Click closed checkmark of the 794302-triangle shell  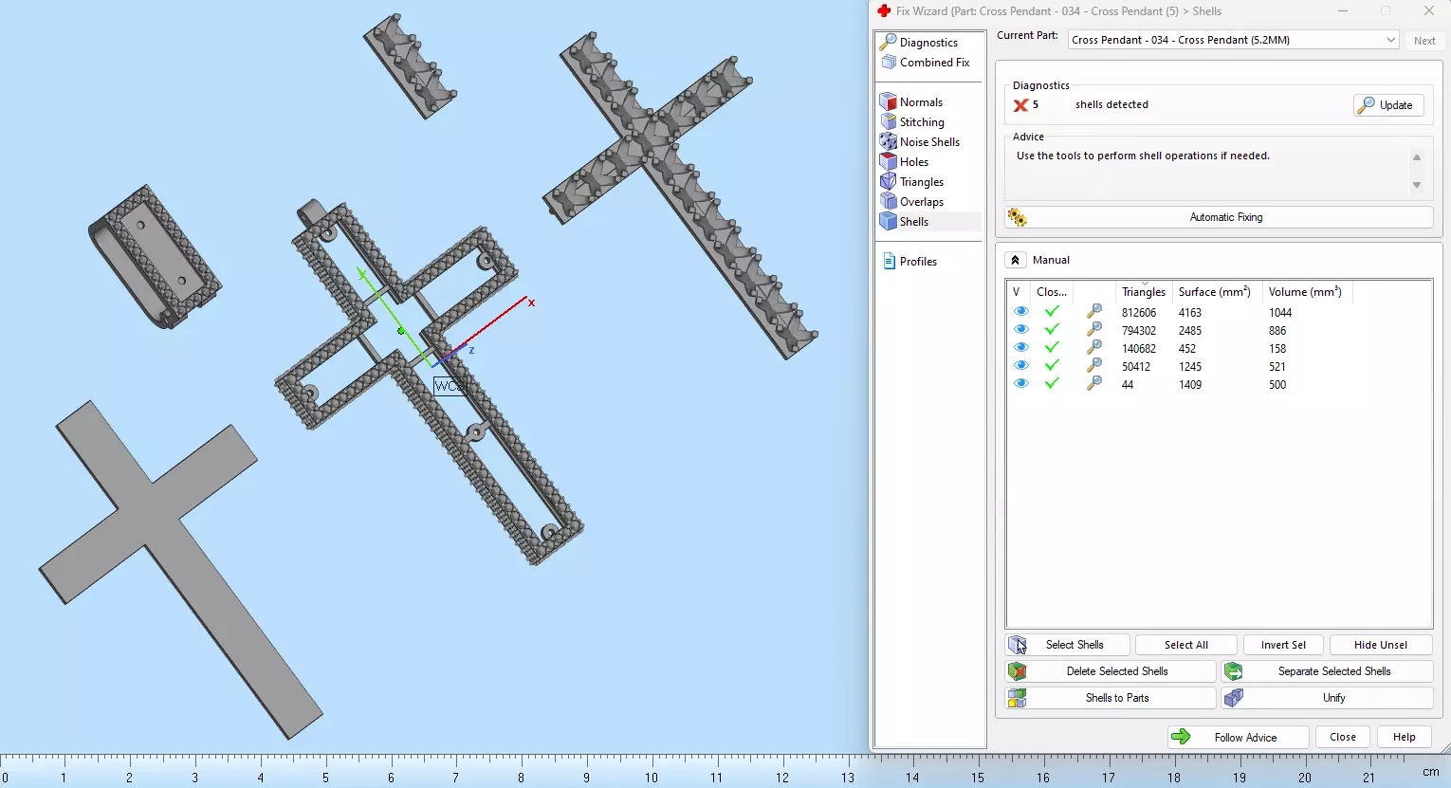click(1052, 329)
